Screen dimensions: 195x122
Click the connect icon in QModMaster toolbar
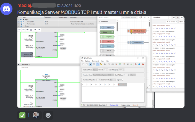coord(90,64)
